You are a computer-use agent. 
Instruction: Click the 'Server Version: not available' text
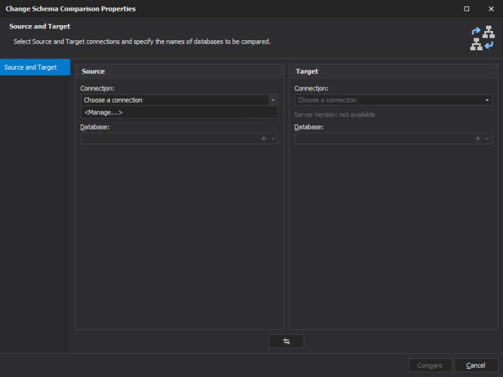334,115
